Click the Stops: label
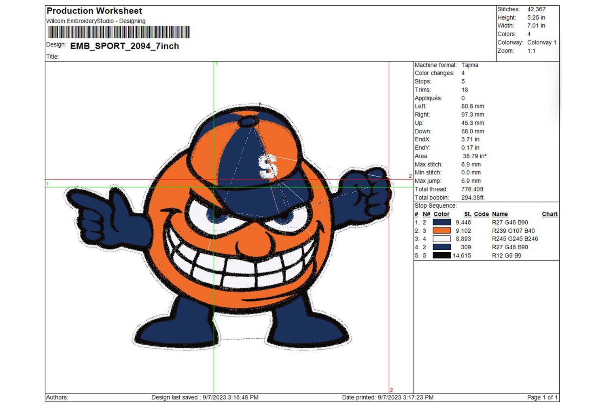607x404 pixels. (423, 81)
